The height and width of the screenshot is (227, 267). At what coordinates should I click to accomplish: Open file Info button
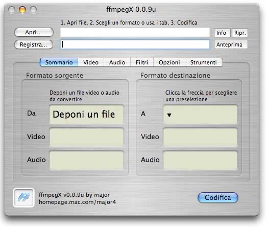click(x=222, y=33)
